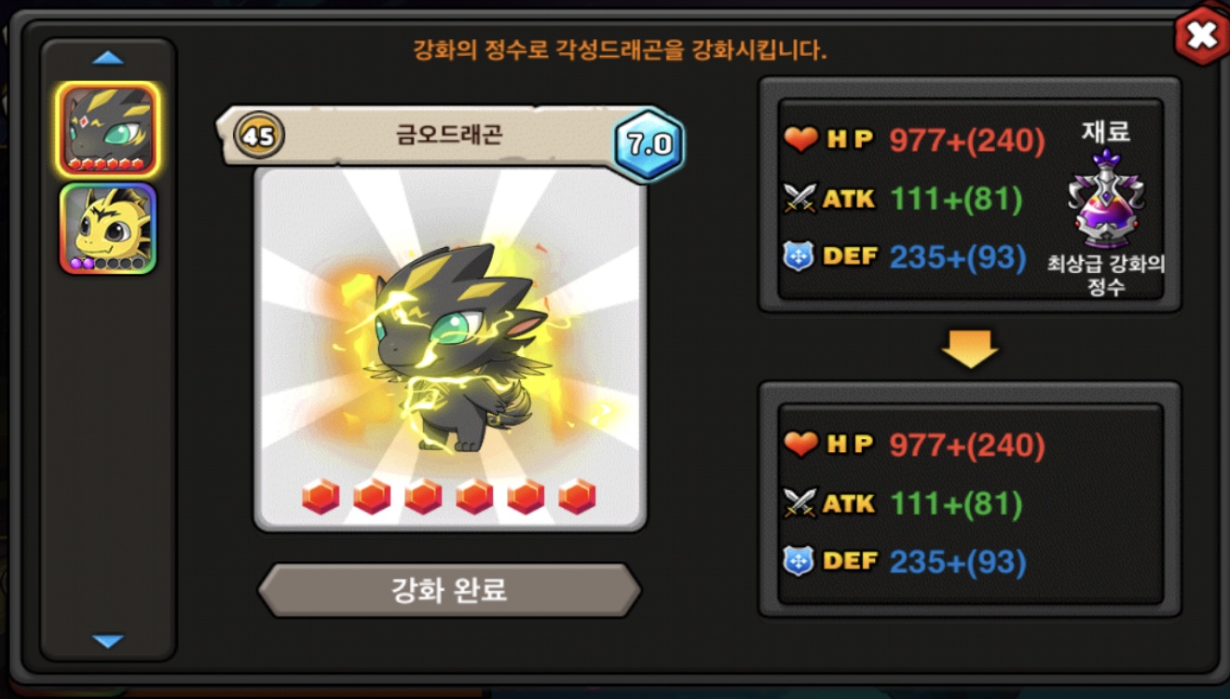Tap the first red gem under the dragon
Image resolution: width=1230 pixels, height=699 pixels.
pos(321,497)
